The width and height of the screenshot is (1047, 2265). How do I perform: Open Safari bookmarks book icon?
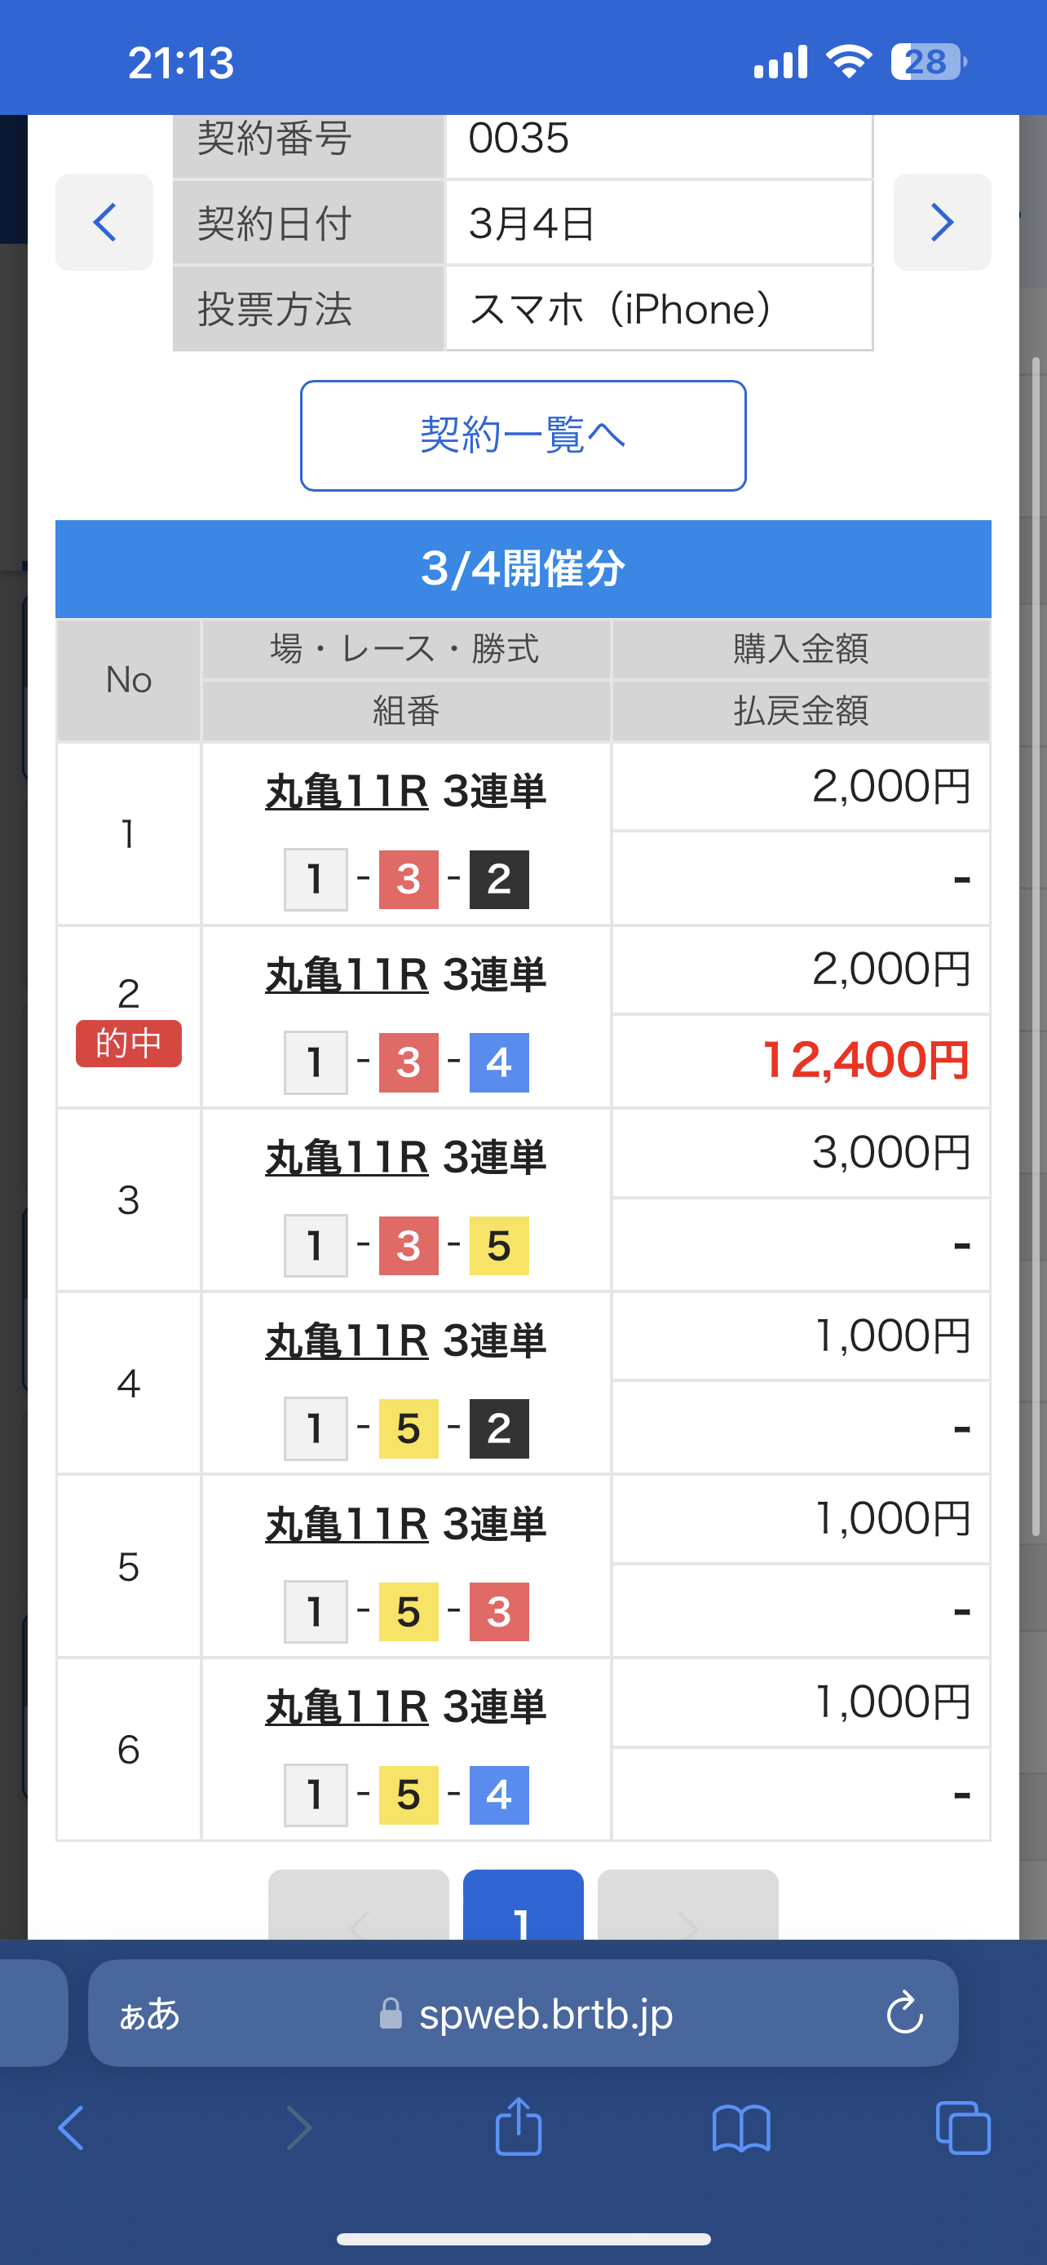pos(741,2128)
